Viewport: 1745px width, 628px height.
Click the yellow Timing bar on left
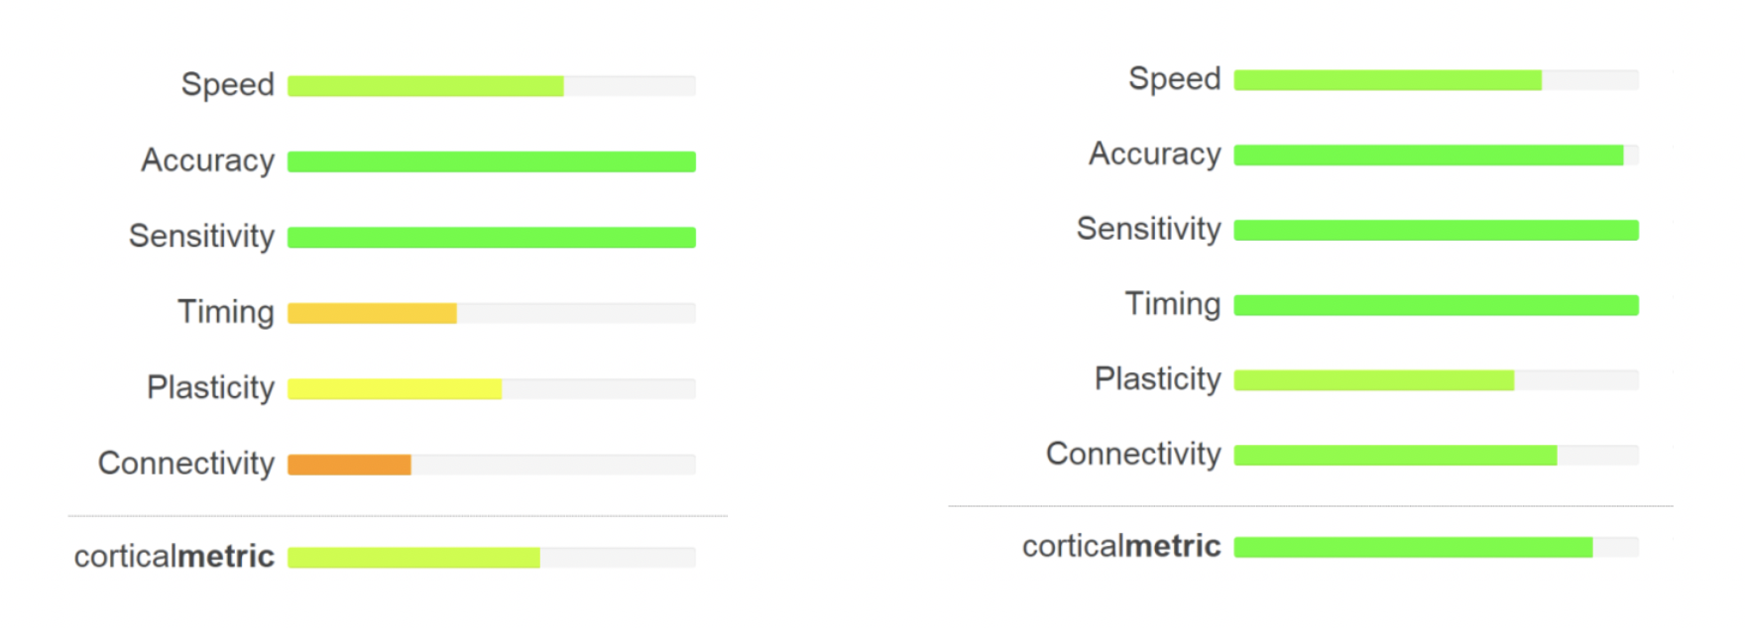(x=372, y=313)
